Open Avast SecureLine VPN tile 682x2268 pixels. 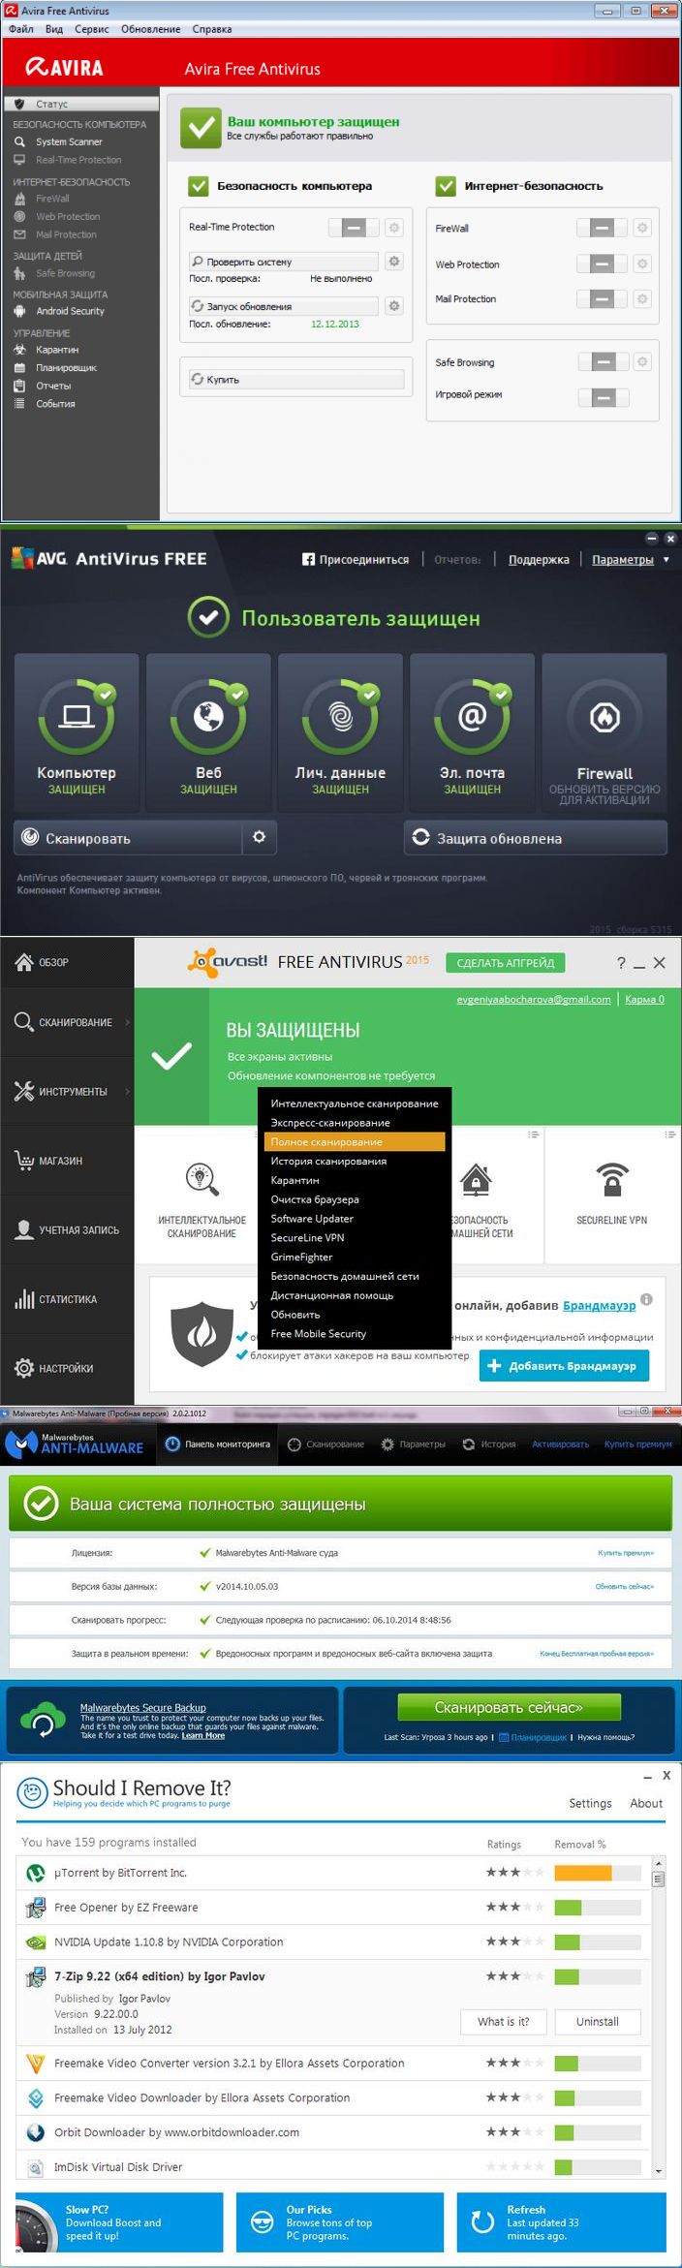coord(612,1195)
